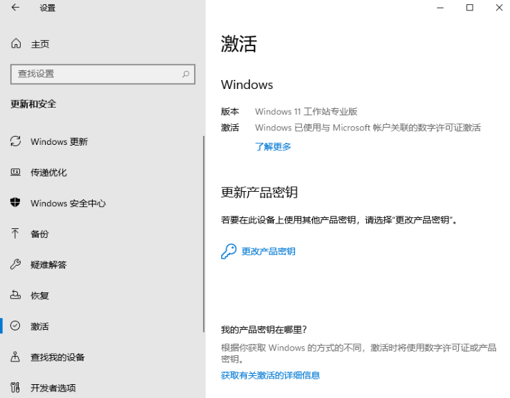Click the 更新产品密钥 heading
The height and width of the screenshot is (398, 510).
click(x=259, y=192)
